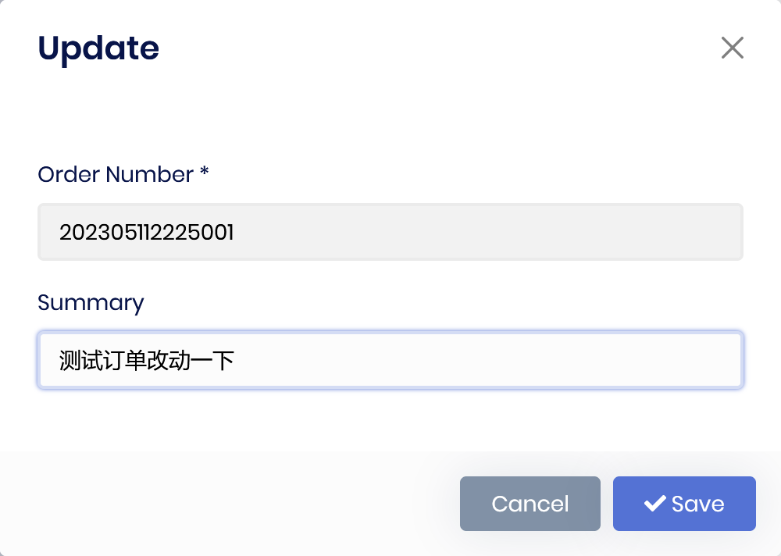The width and height of the screenshot is (781, 556).
Task: Place cursor after the last Summary character
Action: point(236,360)
